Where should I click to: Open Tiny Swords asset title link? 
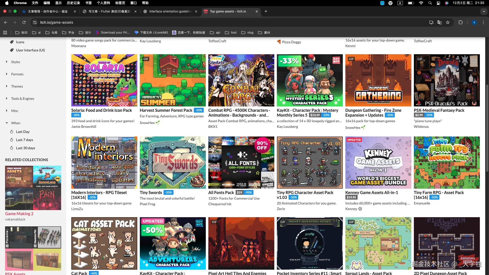click(x=151, y=193)
